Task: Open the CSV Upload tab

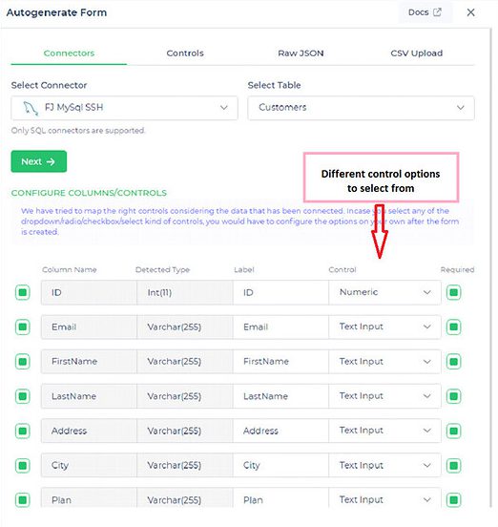Action: tap(416, 53)
